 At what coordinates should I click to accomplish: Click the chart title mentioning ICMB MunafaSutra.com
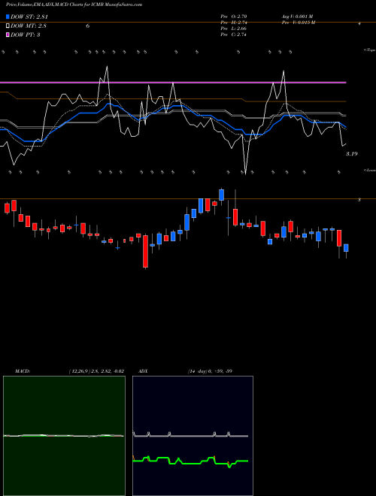coord(74,5)
